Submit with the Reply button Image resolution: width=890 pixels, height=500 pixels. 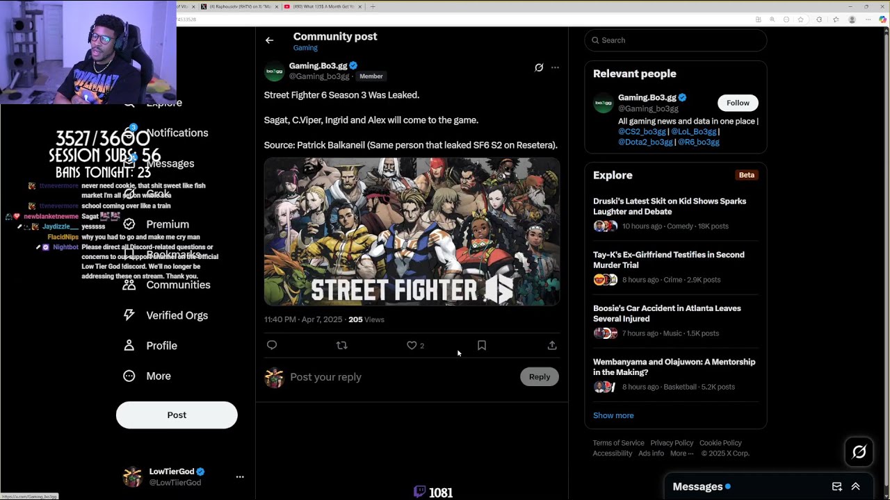tap(540, 377)
